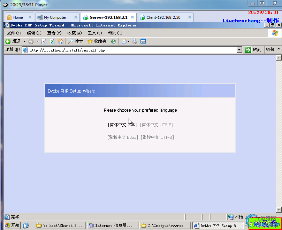Image resolution: width=282 pixels, height=230 pixels.
Task: Open the Mail button dropdown arrow
Action: point(128,42)
